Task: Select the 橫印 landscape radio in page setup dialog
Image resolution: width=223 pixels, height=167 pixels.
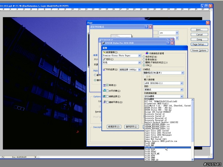Action: pos(95,80)
